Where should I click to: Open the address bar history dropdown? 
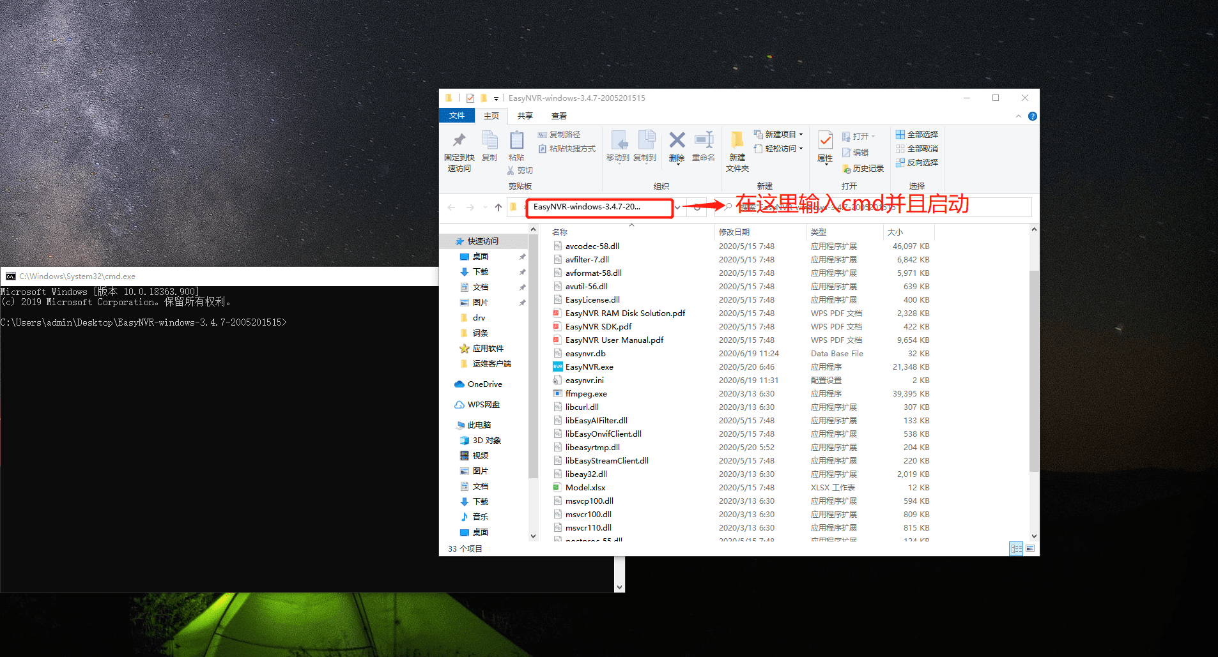coord(677,208)
